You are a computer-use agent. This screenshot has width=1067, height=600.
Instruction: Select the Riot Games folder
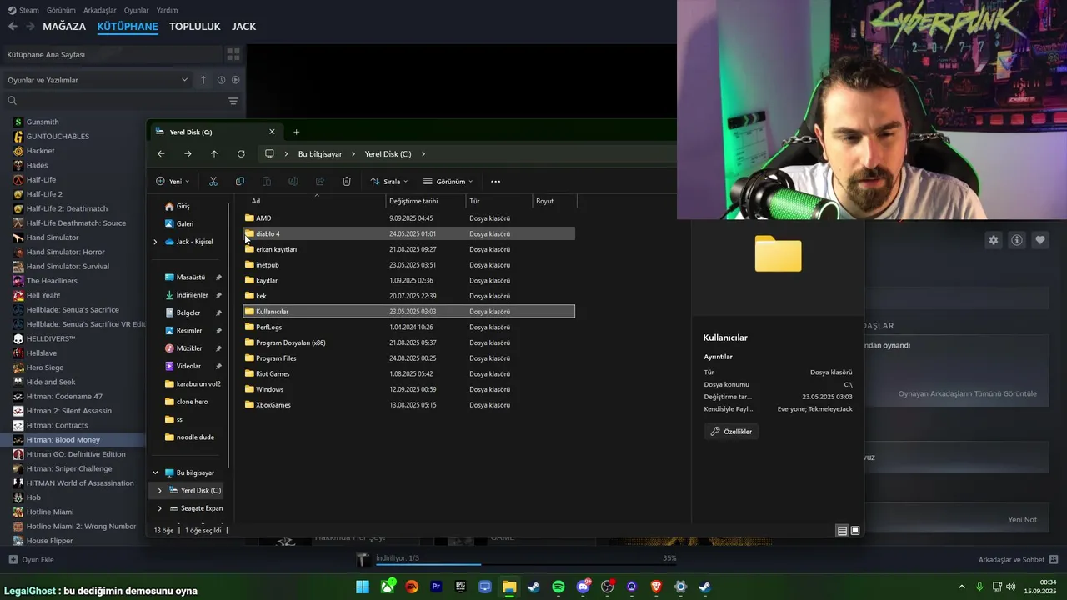click(408, 374)
